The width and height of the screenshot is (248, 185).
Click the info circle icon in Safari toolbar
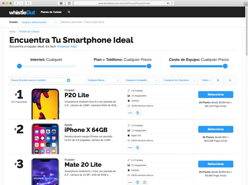coord(69,3)
